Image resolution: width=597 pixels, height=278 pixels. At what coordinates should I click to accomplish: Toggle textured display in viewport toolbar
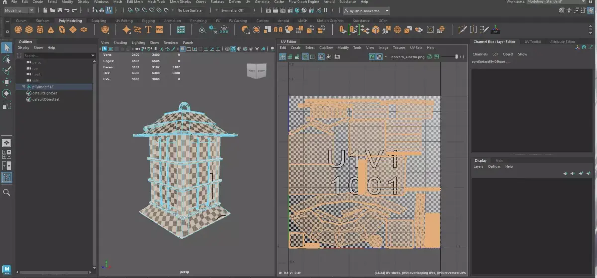click(x=251, y=49)
